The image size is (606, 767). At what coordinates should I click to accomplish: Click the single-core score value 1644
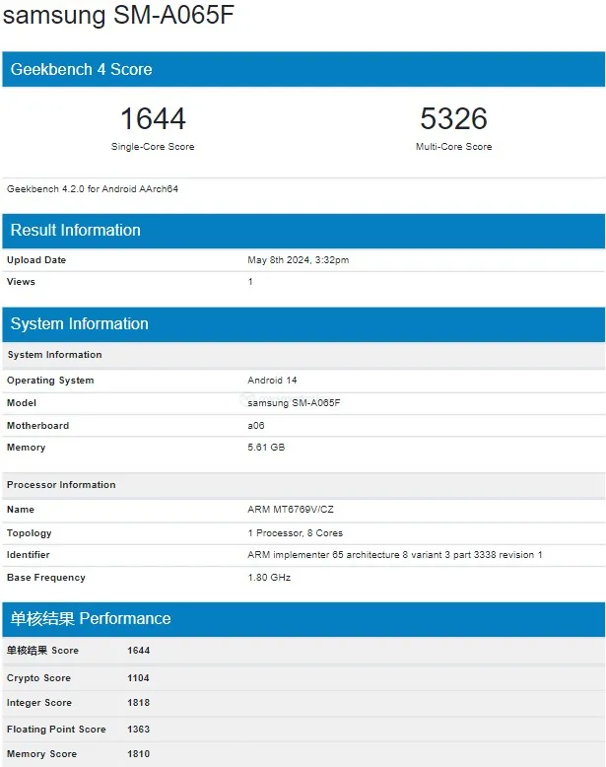tap(153, 119)
